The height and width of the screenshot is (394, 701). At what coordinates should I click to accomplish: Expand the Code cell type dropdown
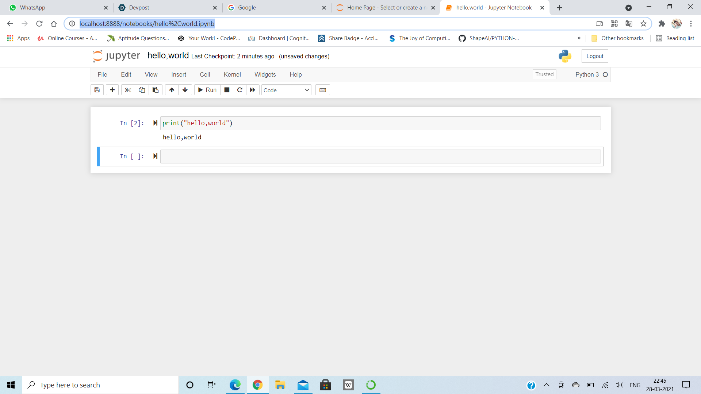[x=286, y=90]
